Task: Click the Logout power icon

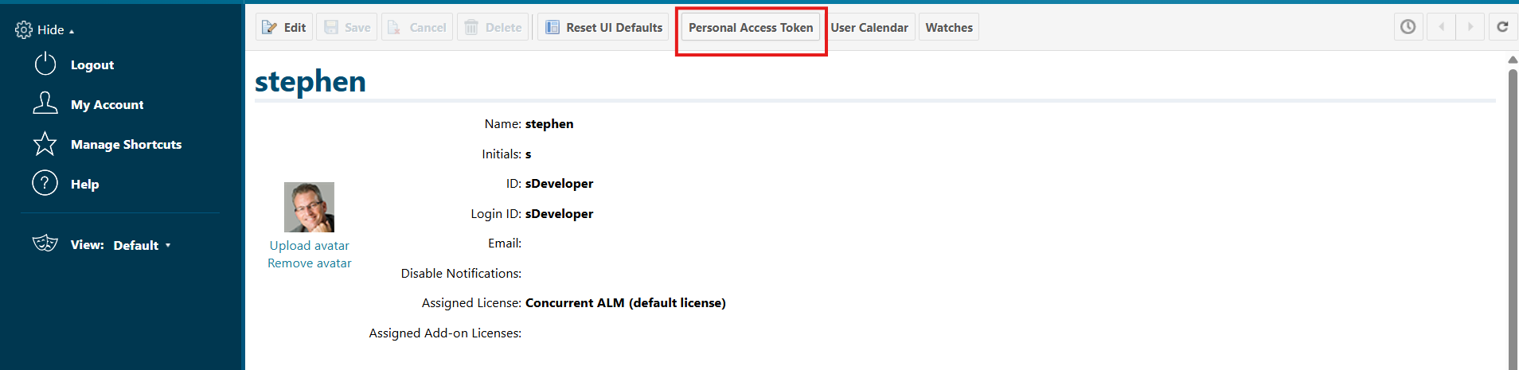Action: click(x=45, y=64)
